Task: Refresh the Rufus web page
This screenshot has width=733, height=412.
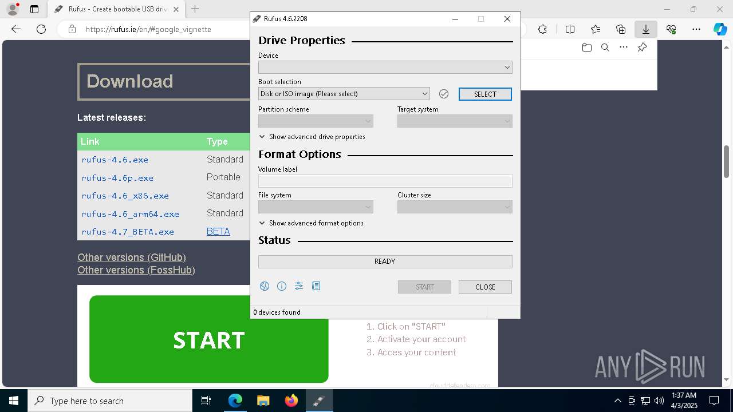Action: click(41, 29)
